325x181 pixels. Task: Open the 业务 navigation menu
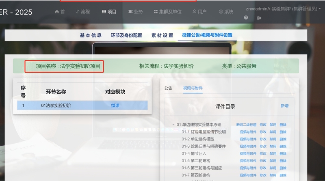click(136, 12)
